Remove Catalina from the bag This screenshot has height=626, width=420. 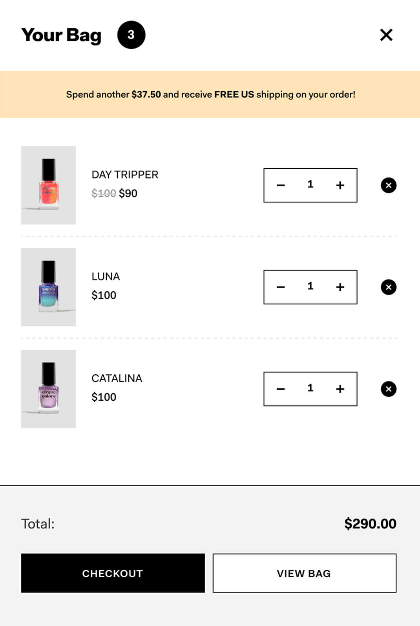pyautogui.click(x=389, y=389)
